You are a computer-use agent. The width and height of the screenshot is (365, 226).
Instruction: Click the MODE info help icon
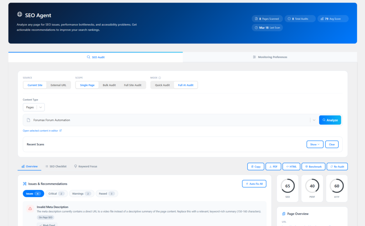(x=160, y=78)
